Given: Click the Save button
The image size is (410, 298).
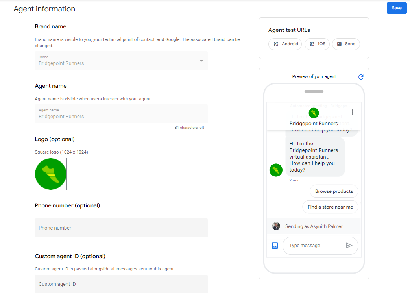Looking at the screenshot, I should tap(396, 8).
